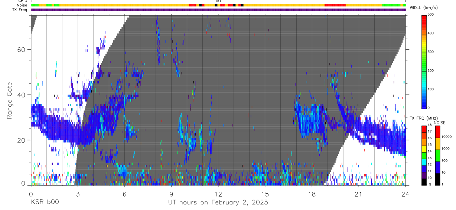Click the 'TX FRQ (MHz)' legend title

[424, 118]
